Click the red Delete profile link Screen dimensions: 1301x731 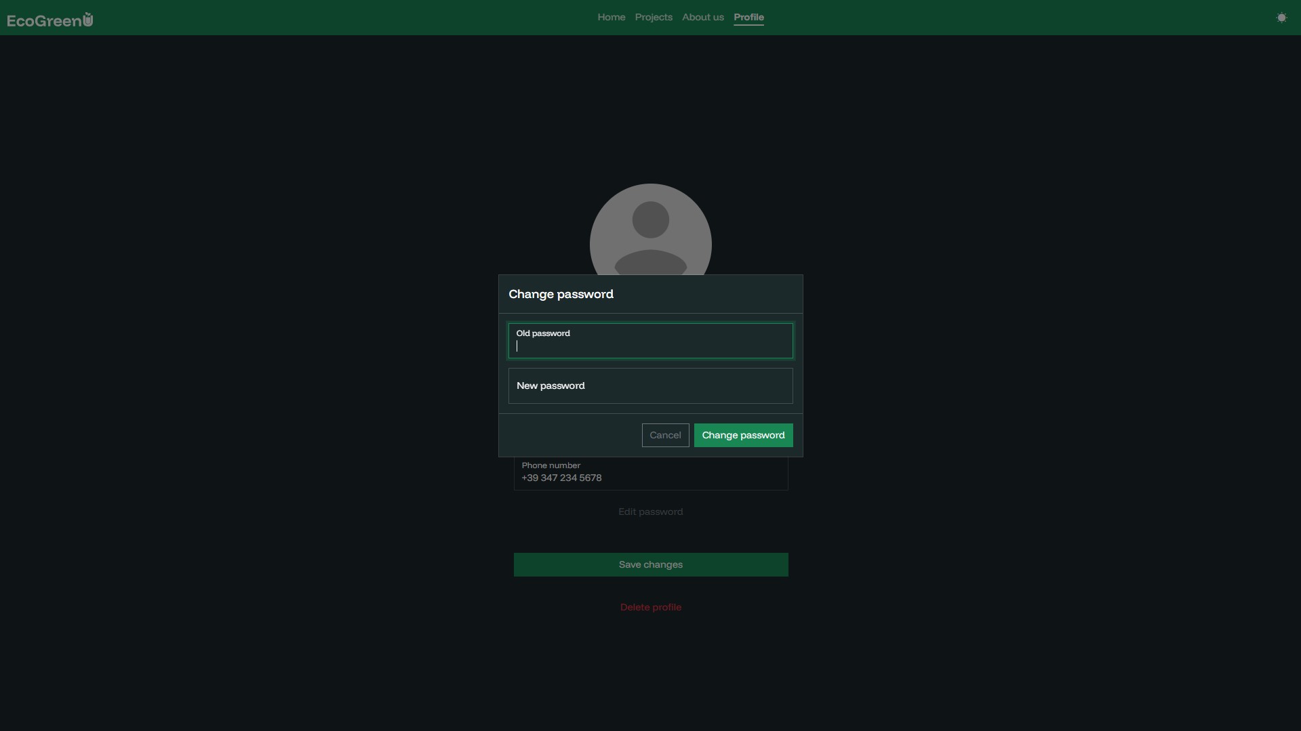[x=649, y=607]
